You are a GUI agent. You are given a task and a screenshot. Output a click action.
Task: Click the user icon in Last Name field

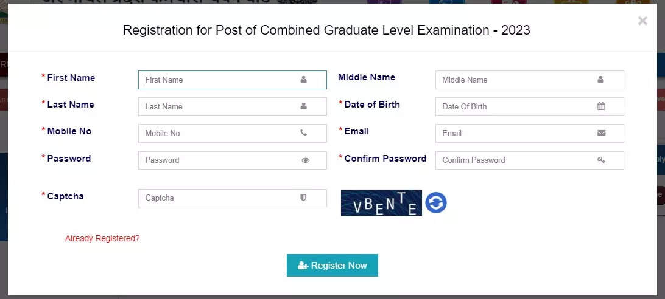pos(304,106)
